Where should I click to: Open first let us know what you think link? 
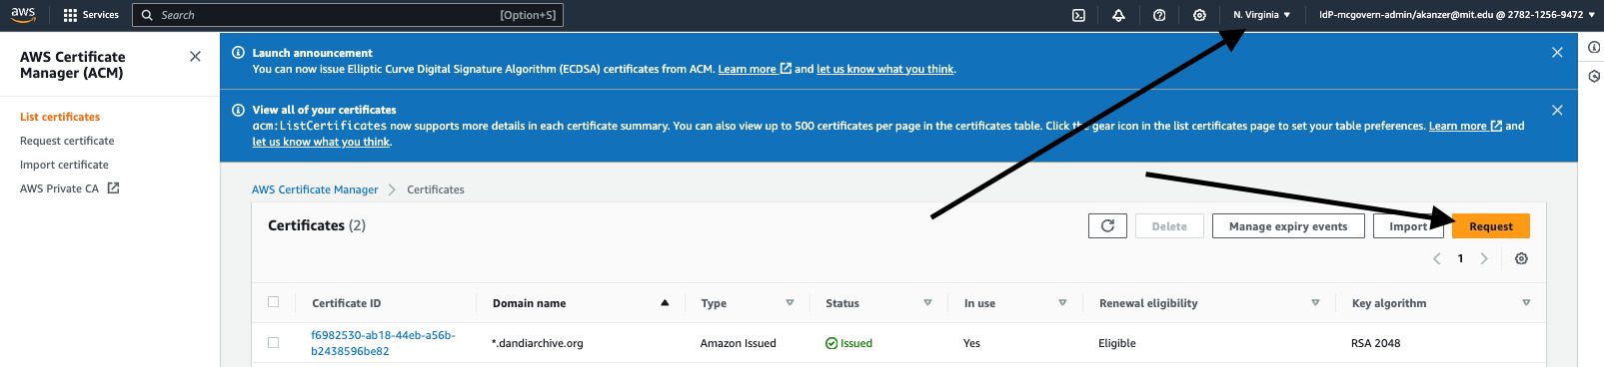885,69
